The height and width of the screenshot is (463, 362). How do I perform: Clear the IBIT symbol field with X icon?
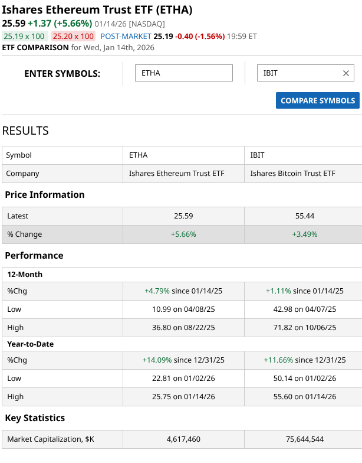346,73
